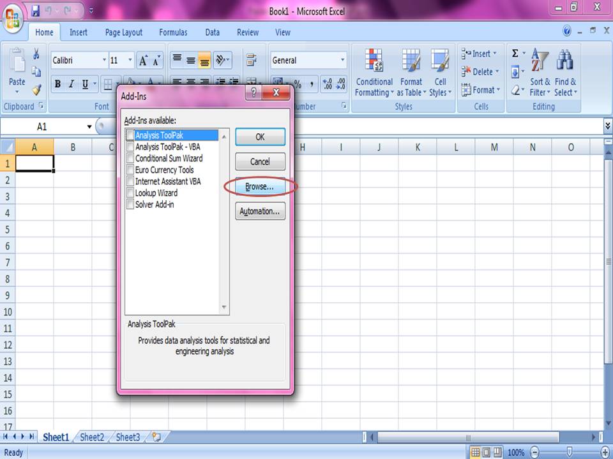This screenshot has width=613, height=459.
Task: Toggle Underline formatting
Action: point(85,84)
